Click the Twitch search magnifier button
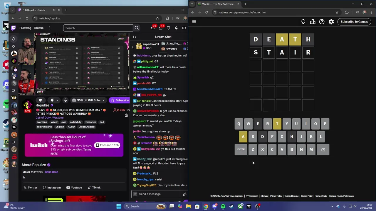Screen dimensions: 376x211 (137, 28)
